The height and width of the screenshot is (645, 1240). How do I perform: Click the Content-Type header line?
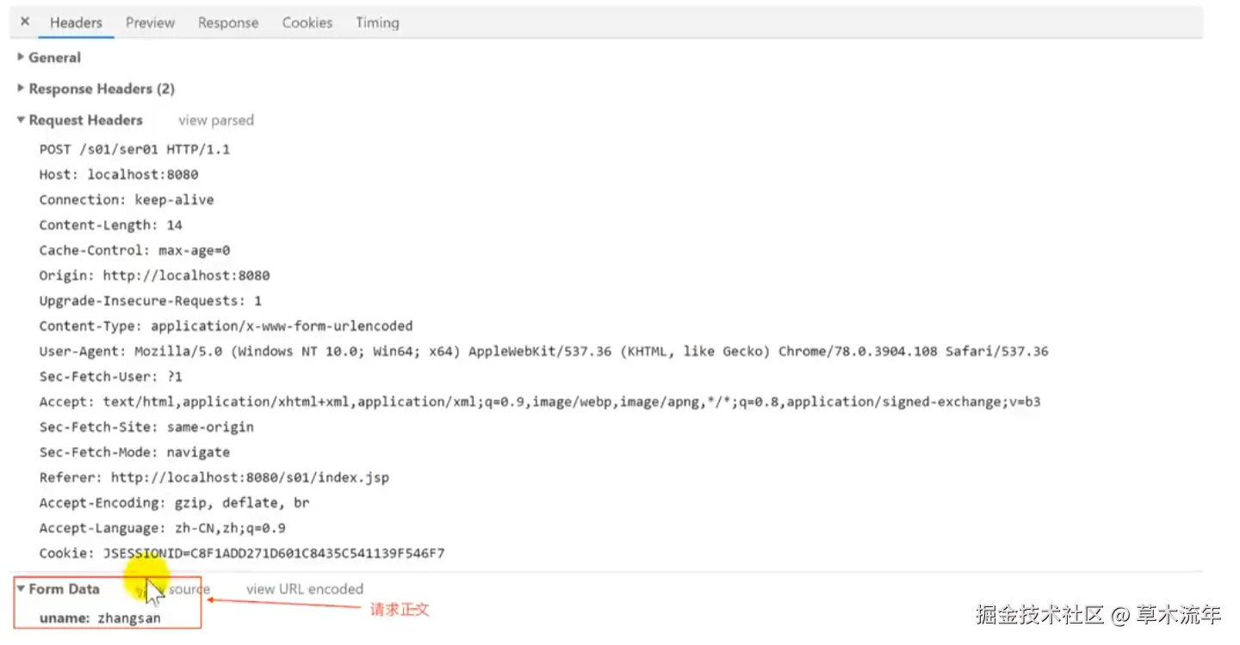point(226,326)
